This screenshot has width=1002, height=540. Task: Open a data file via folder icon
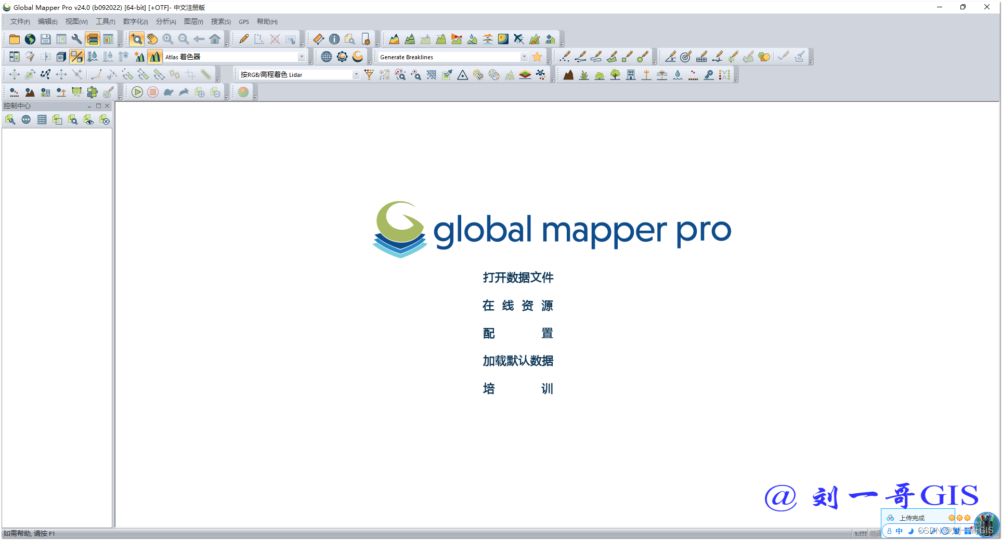point(15,39)
